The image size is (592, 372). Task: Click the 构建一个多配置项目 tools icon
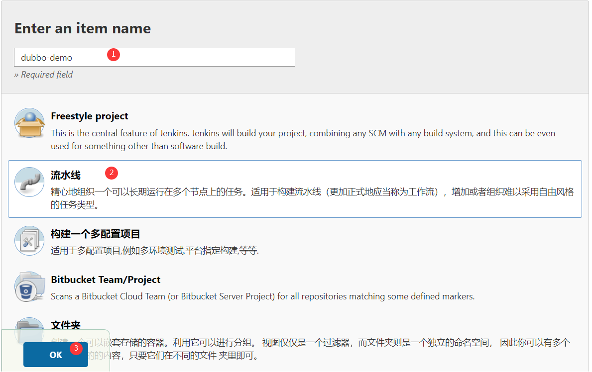(29, 241)
